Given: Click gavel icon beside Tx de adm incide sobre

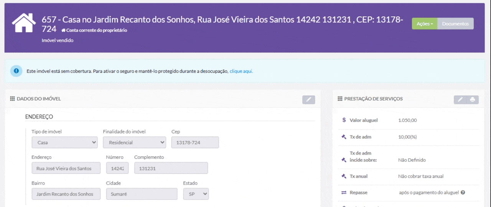Looking at the screenshot, I should pyautogui.click(x=344, y=160).
